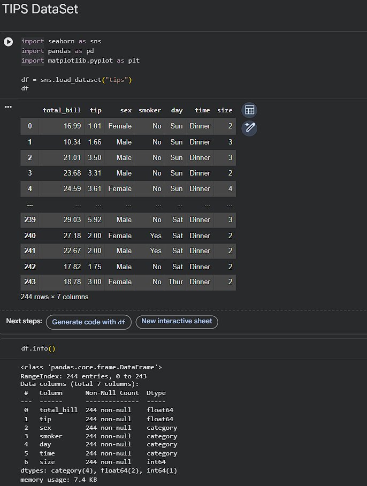The width and height of the screenshot is (367, 486).
Task: Select row index 241 cell
Action: 30,250
